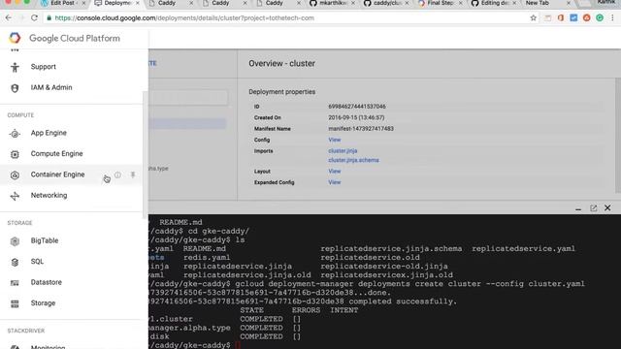Switch to the caddy/clus GitHub browser tab
This screenshot has width=621, height=349.
click(x=386, y=3)
